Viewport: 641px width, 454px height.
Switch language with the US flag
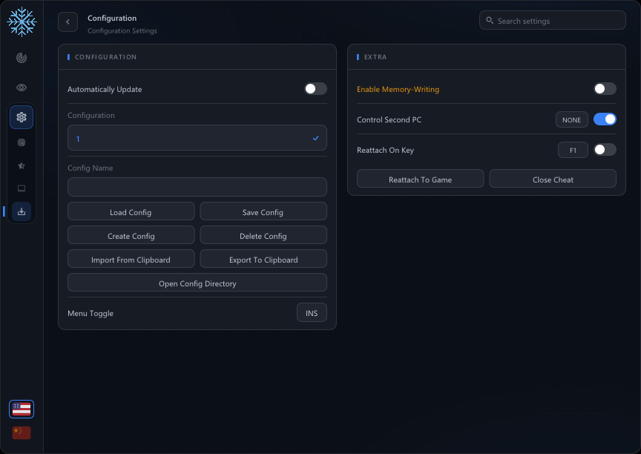coord(22,409)
